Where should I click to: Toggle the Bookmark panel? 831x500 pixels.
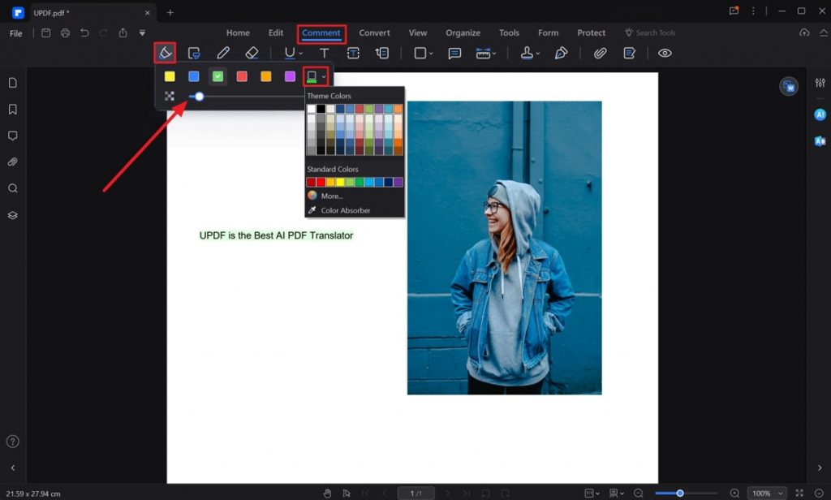(11, 109)
